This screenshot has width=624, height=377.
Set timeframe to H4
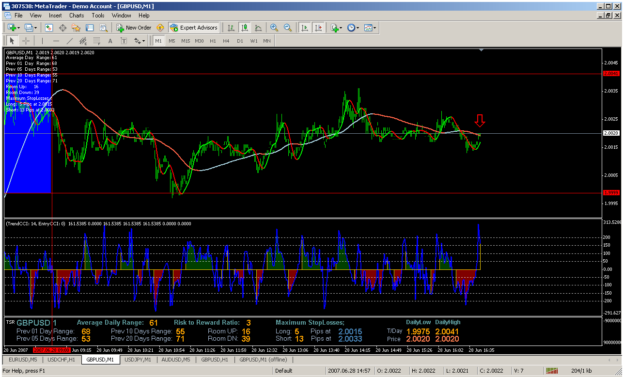click(x=226, y=41)
